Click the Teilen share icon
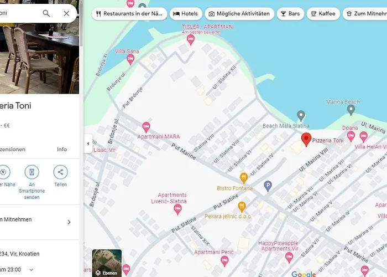This screenshot has height=277, width=387. click(60, 172)
